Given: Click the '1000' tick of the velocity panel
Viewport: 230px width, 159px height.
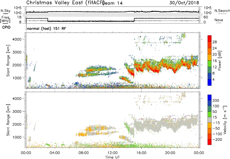Looking at the screenshot, I should [17, 137].
